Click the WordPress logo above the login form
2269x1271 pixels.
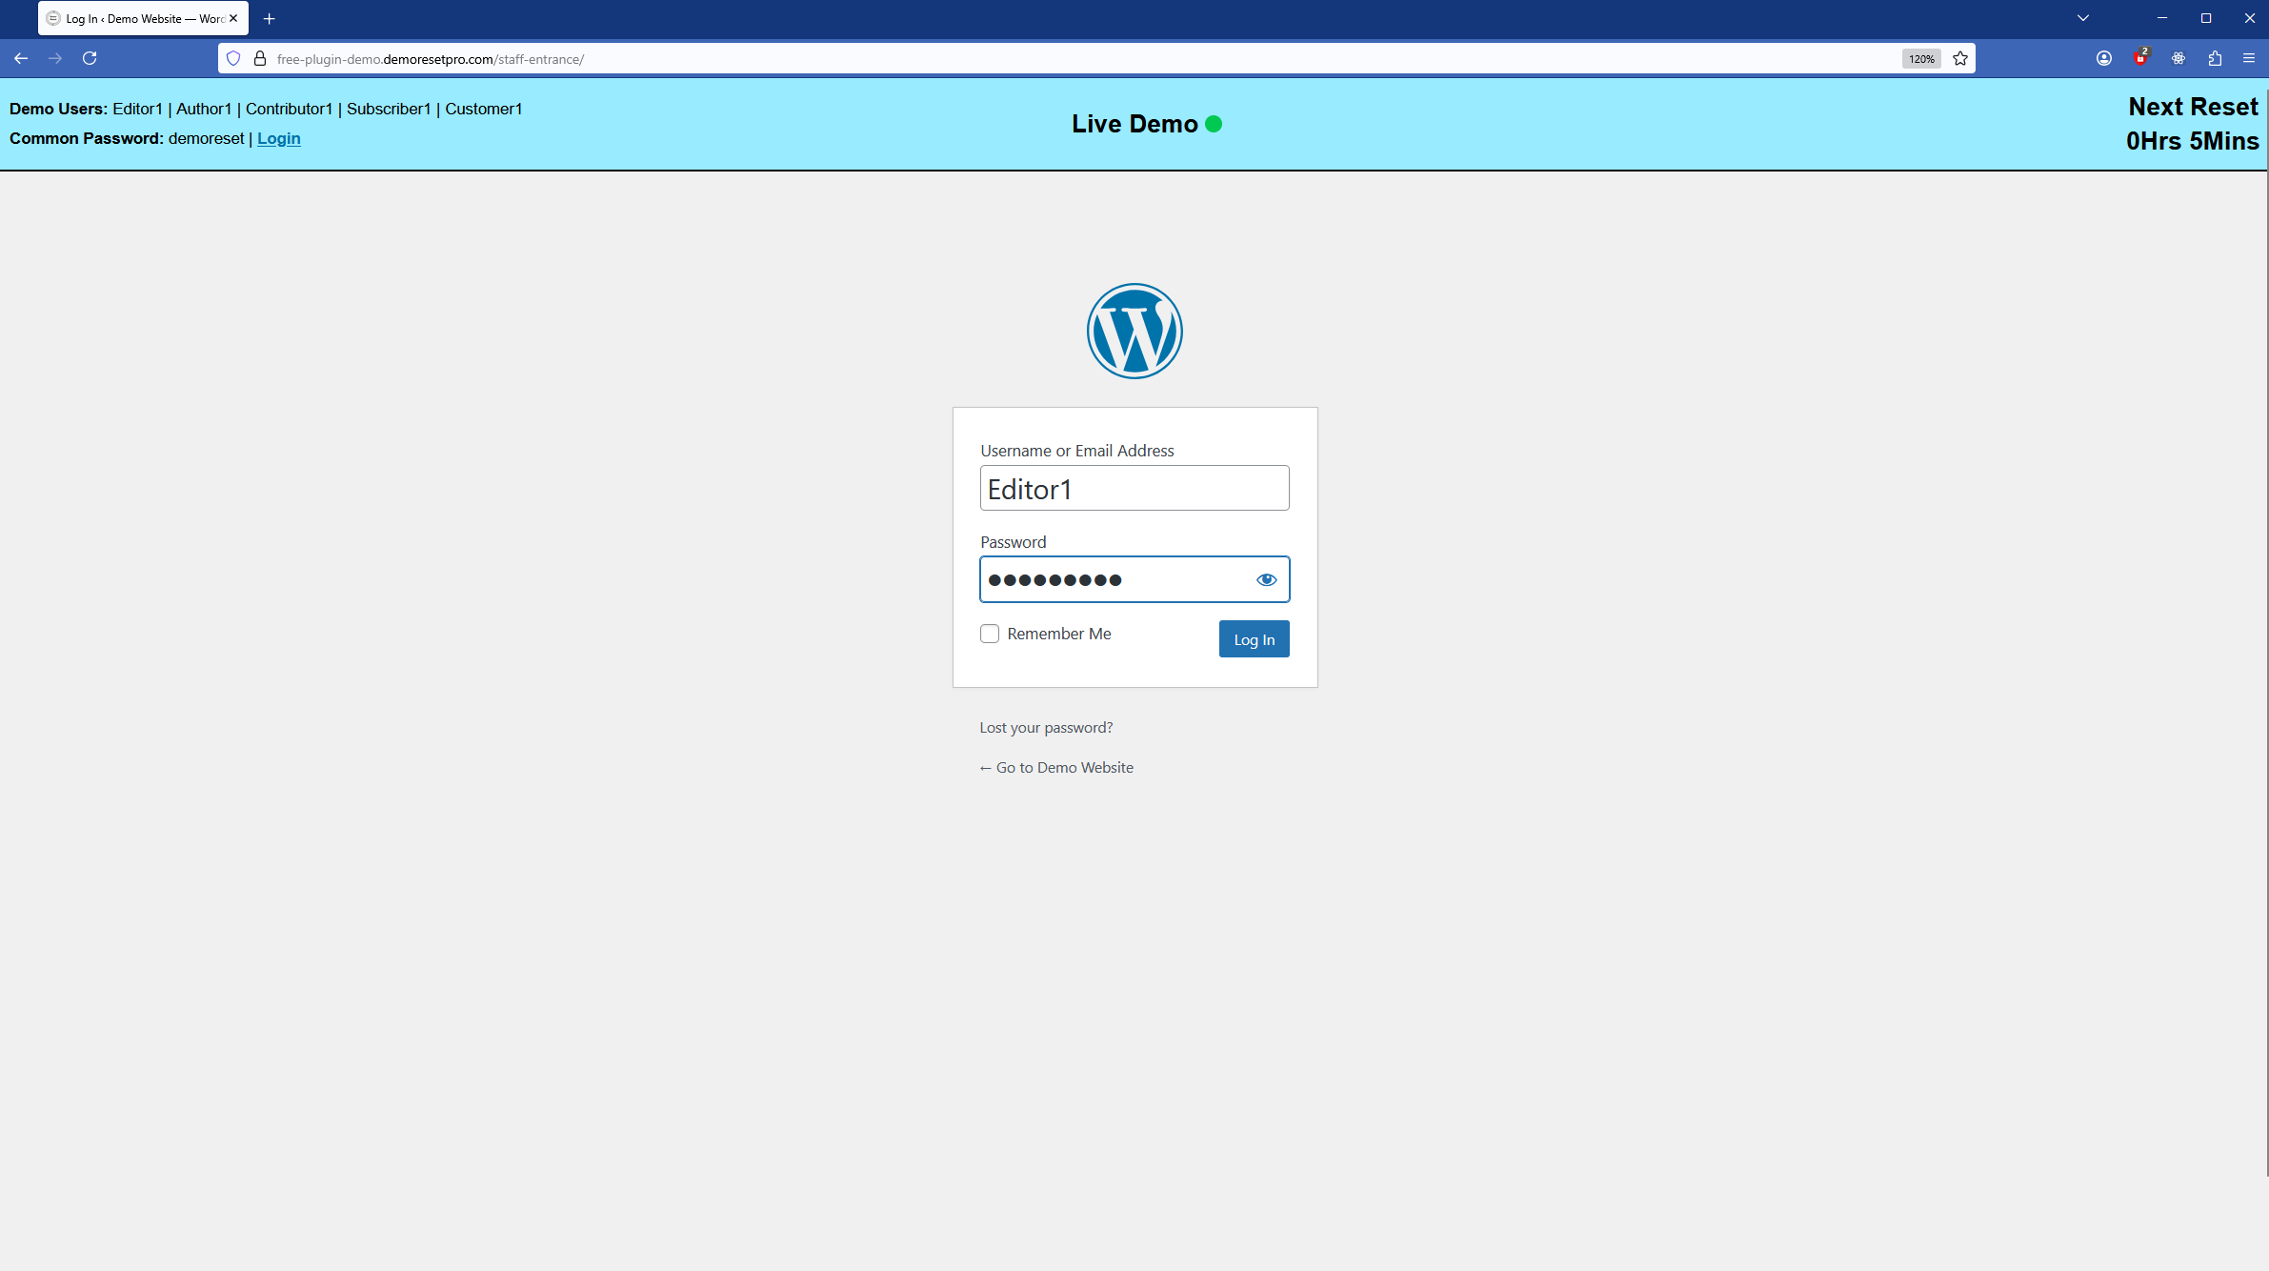point(1134,331)
